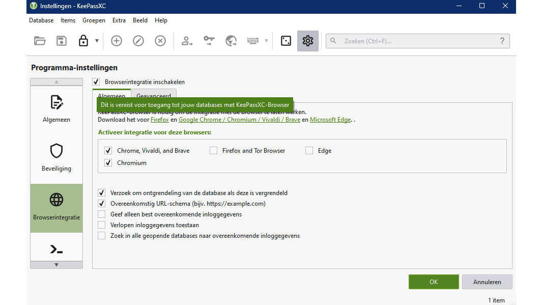Screen dimensions: 542x305
Task: Enable the Edge browser checkbox
Action: pos(309,150)
